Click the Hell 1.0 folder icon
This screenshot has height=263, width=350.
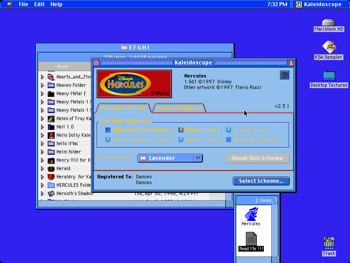[x=51, y=127]
